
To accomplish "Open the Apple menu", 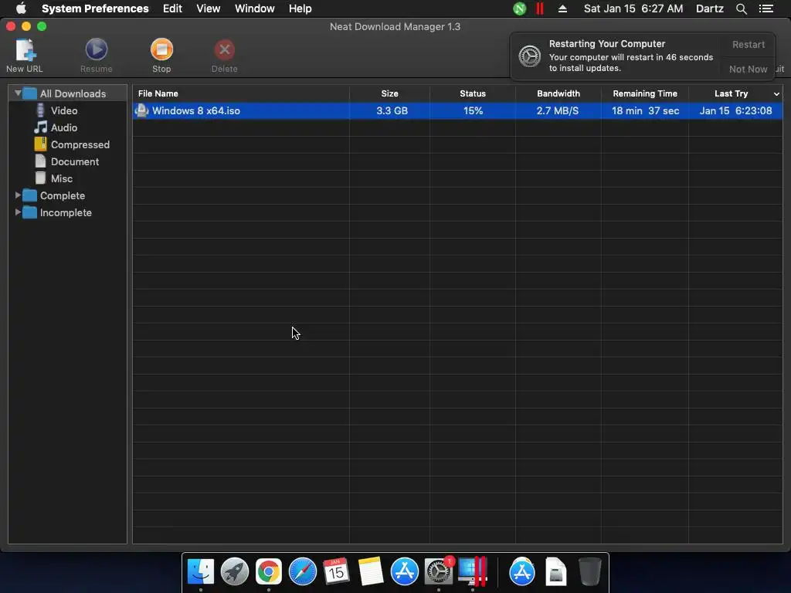I will coord(21,8).
